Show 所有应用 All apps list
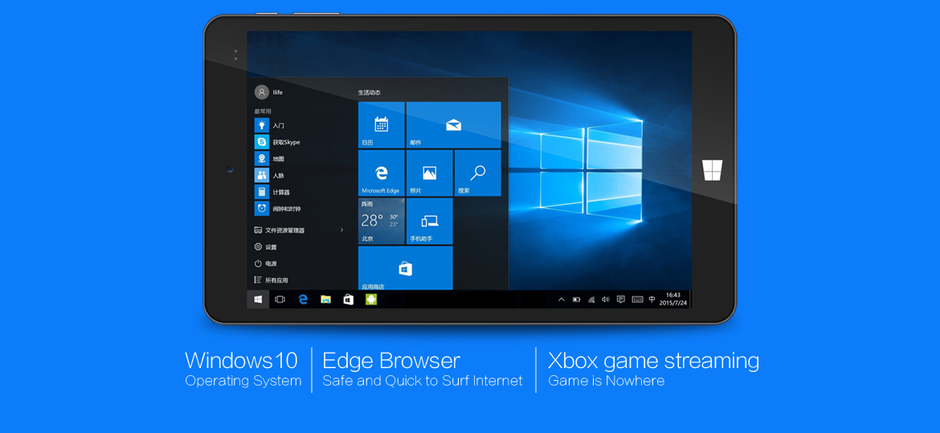 pos(272,280)
